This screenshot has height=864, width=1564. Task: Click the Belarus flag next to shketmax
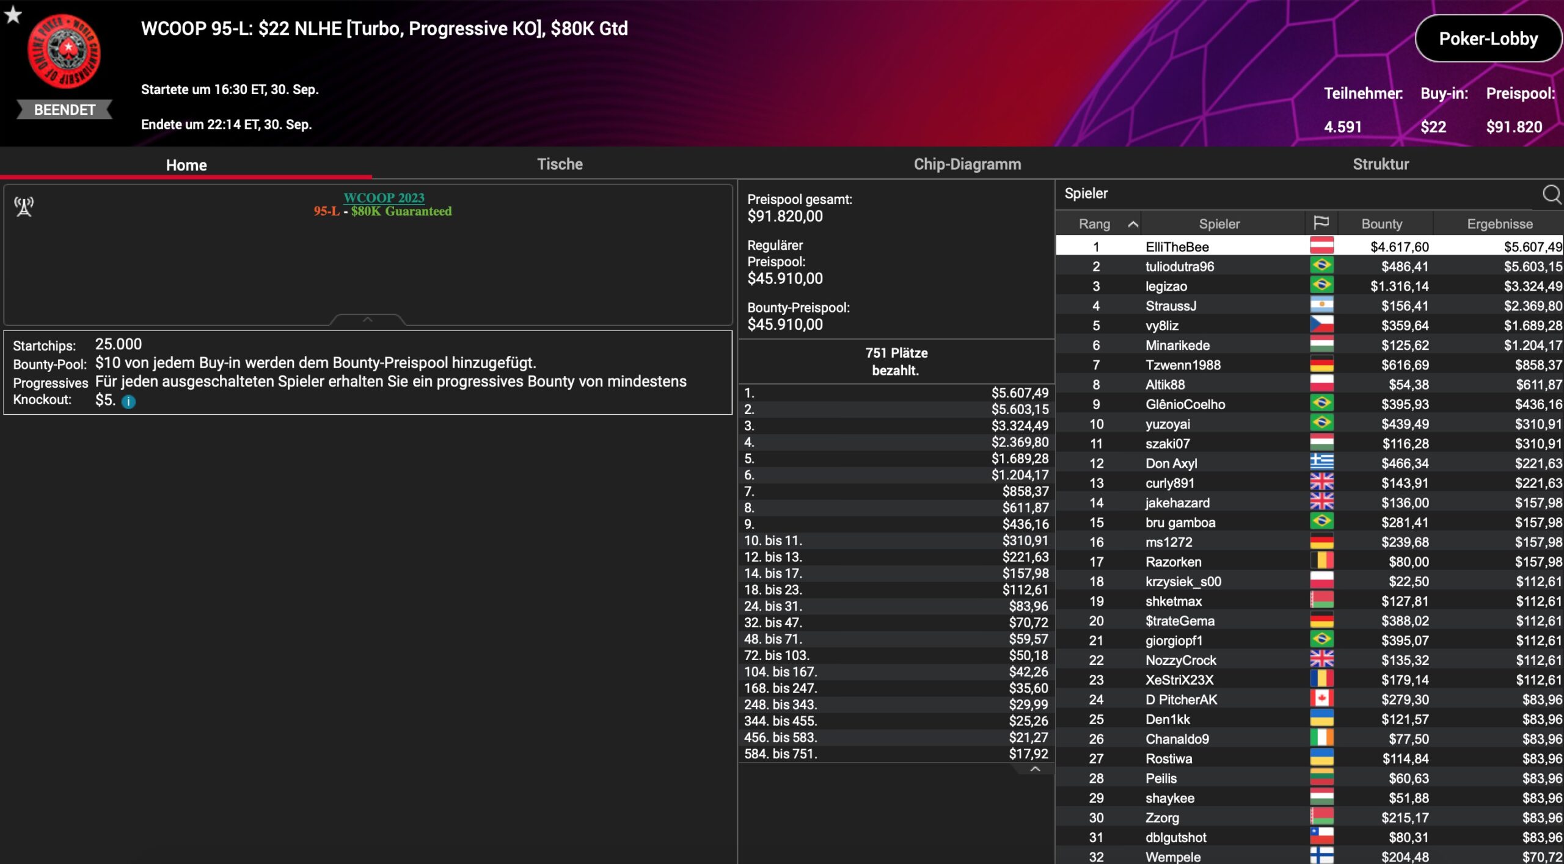coord(1321,600)
